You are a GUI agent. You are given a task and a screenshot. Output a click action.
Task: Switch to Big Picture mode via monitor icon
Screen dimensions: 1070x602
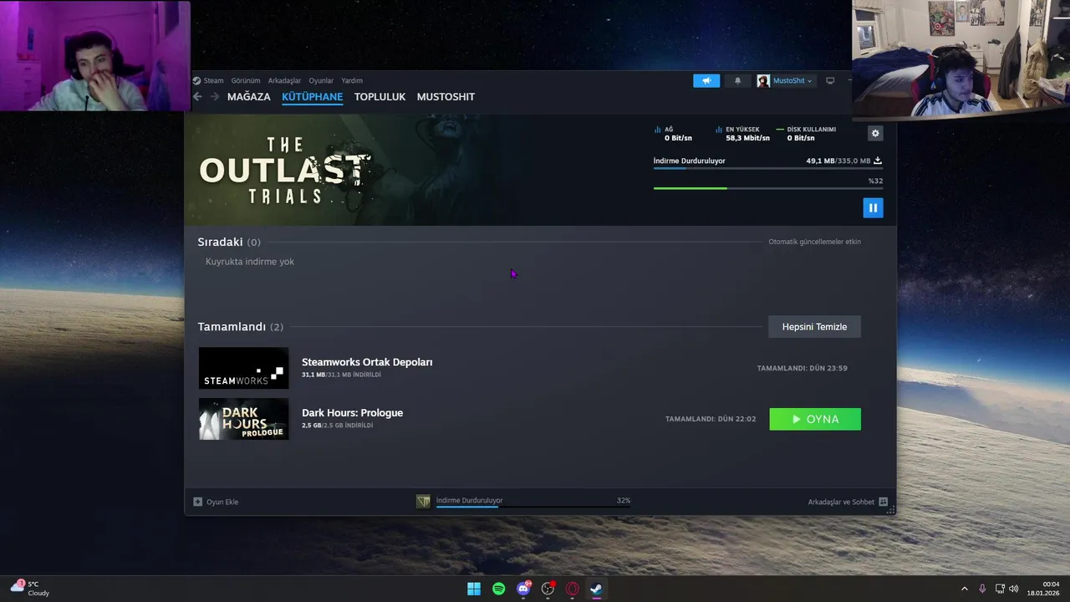830,81
